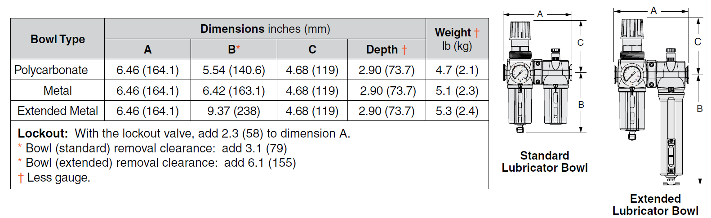The image size is (711, 218).
Task: Click the red dagger beside the Weight header
Action: (x=477, y=33)
